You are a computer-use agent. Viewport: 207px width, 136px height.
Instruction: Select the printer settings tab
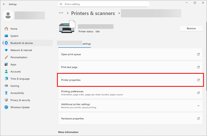tap(74, 44)
